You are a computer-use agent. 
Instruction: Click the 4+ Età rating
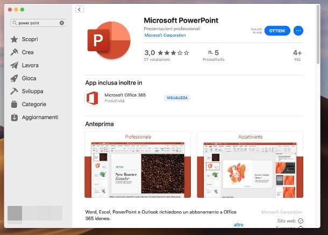(297, 56)
